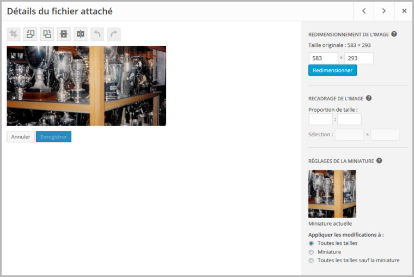Click the Redimensionner button
The width and height of the screenshot is (414, 277).
pyautogui.click(x=333, y=70)
